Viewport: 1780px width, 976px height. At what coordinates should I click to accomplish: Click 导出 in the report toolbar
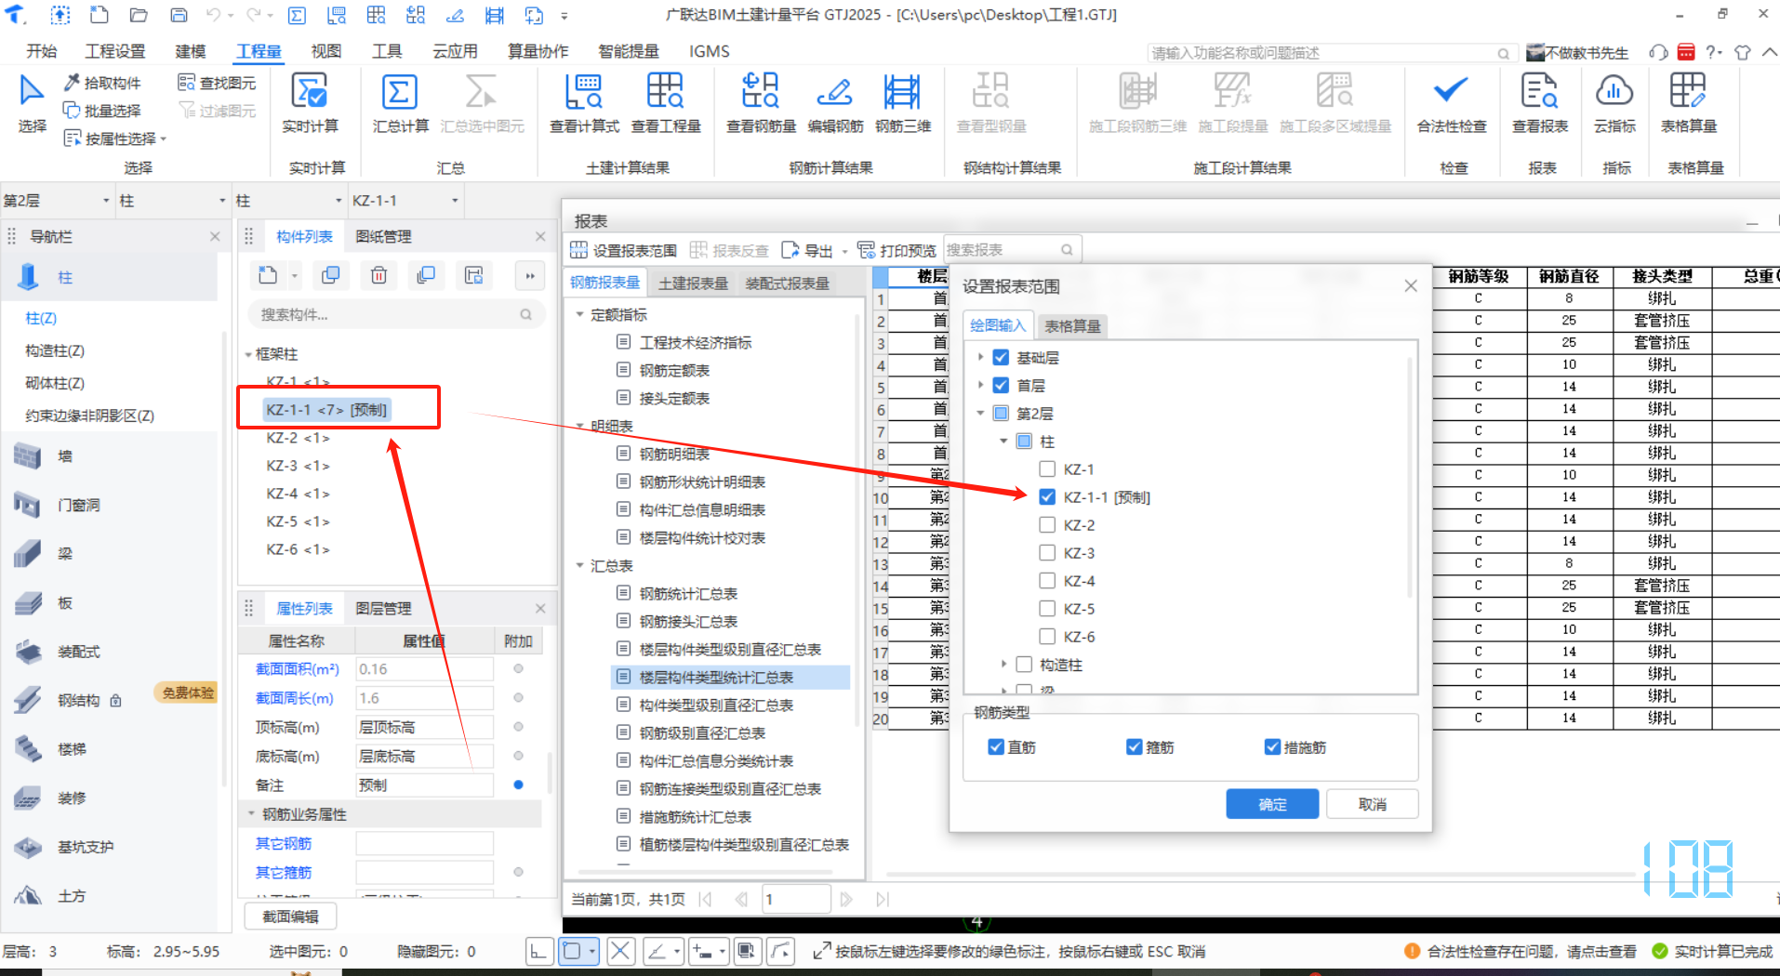[x=808, y=250]
